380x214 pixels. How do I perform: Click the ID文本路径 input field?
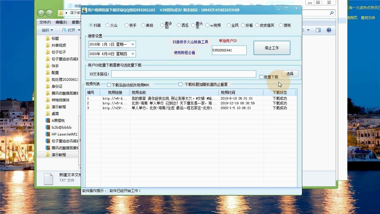click(183, 74)
